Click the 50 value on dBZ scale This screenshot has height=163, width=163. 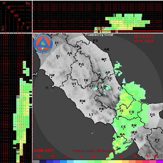pyautogui.click(x=135, y=156)
